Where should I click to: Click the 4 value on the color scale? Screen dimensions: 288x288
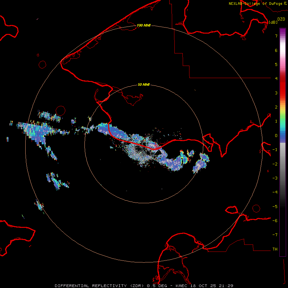(x=276, y=79)
